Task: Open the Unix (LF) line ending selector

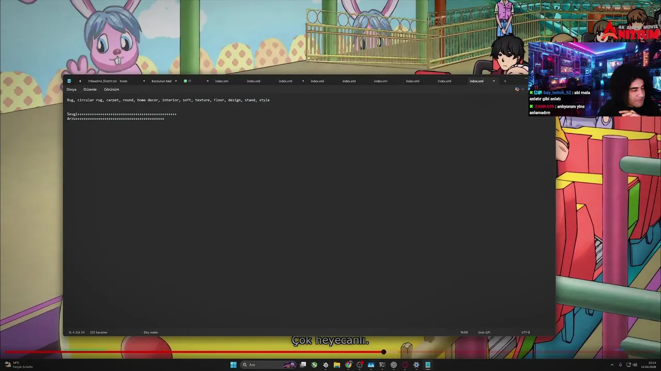Action: pos(484,332)
